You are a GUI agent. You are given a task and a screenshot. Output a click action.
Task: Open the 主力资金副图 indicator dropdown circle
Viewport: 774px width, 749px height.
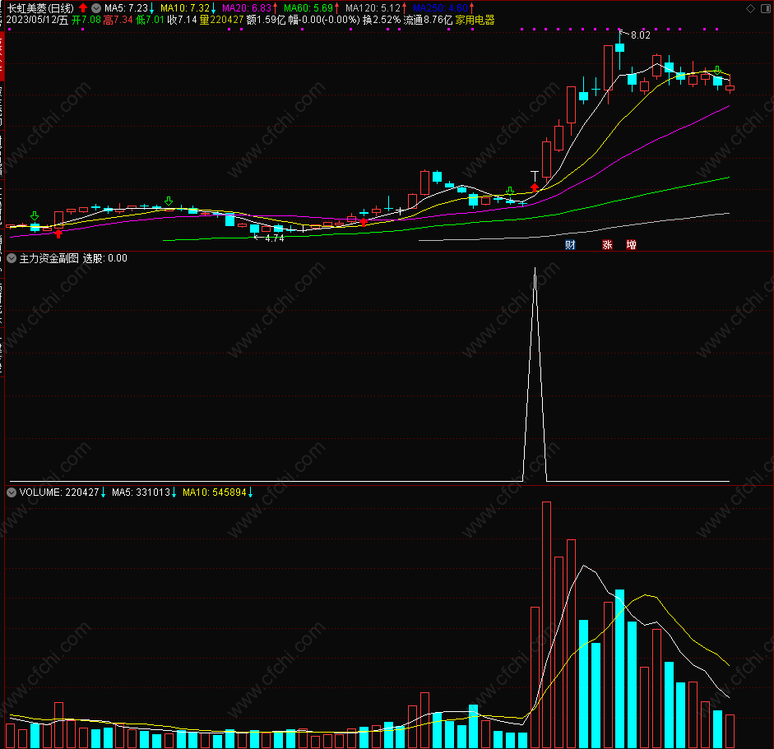click(12, 258)
